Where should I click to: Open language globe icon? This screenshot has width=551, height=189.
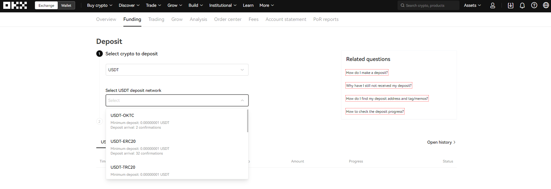pyautogui.click(x=546, y=6)
